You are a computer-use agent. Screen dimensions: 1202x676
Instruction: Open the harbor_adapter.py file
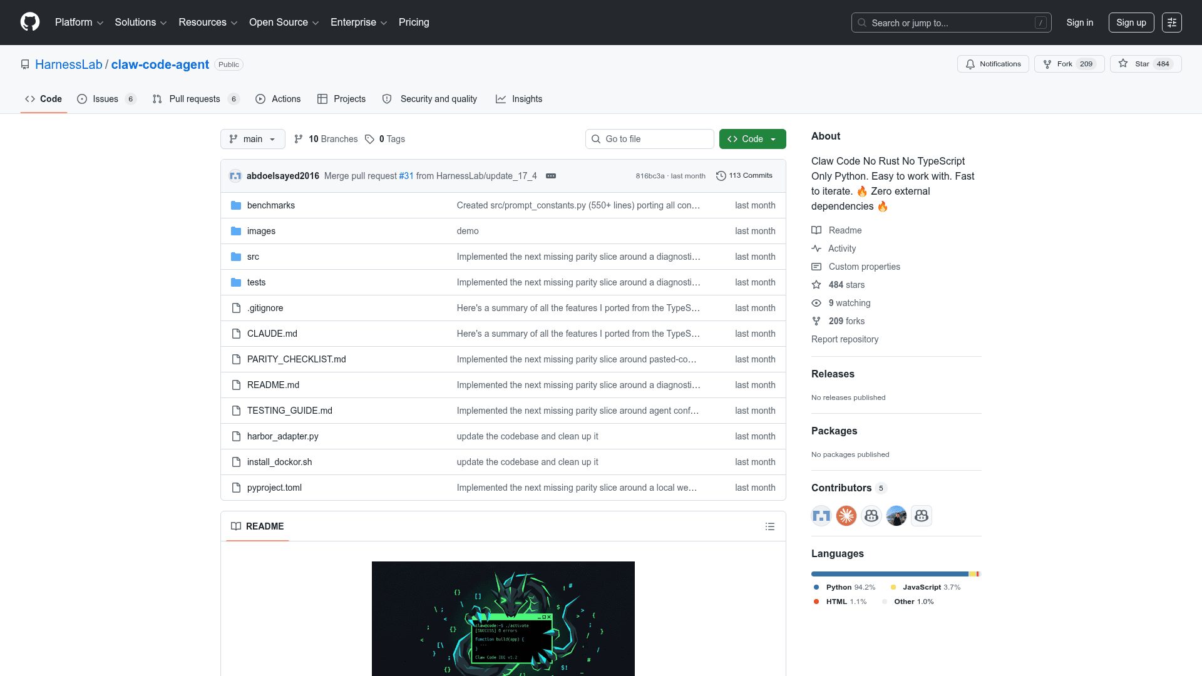click(283, 436)
